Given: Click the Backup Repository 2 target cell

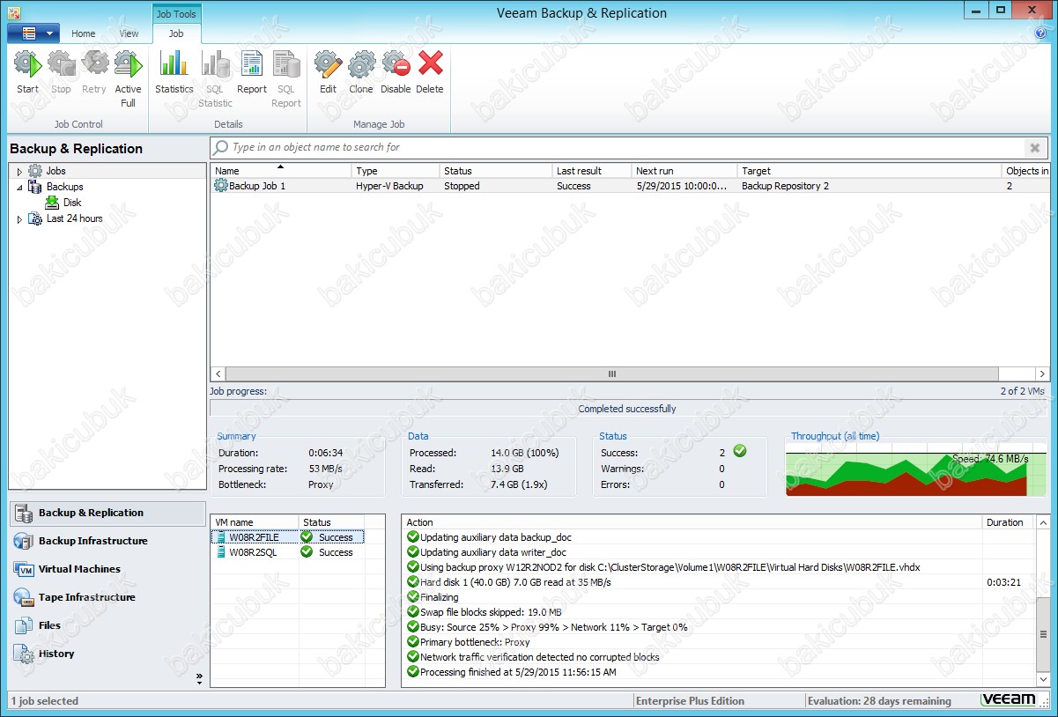Looking at the screenshot, I should (785, 186).
